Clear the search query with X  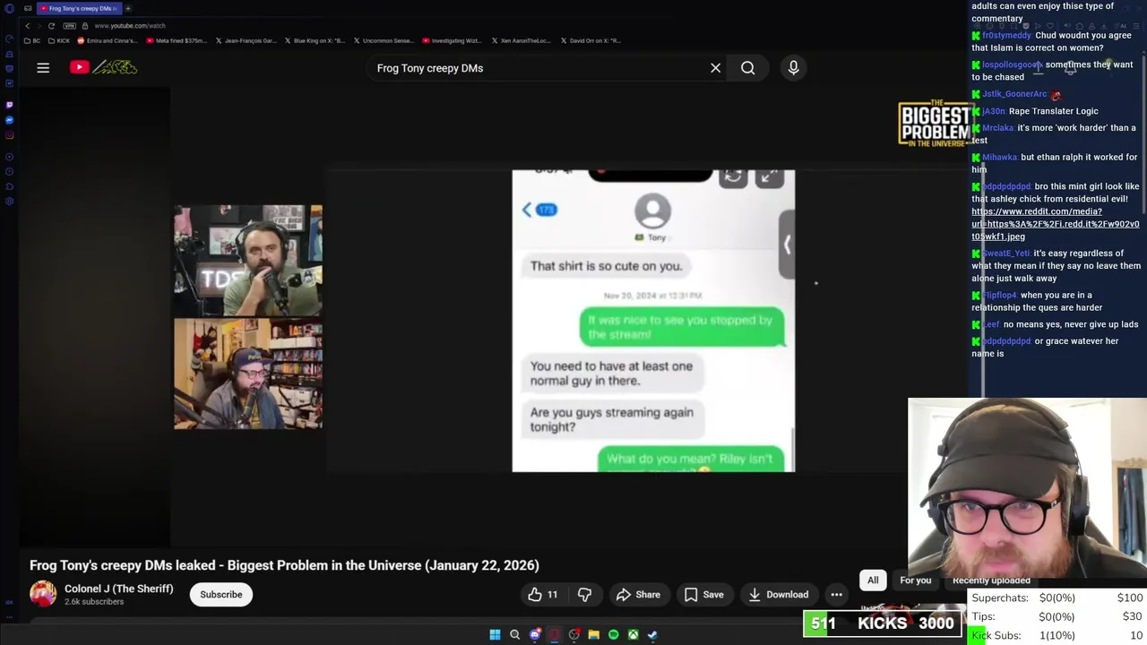[x=715, y=68]
